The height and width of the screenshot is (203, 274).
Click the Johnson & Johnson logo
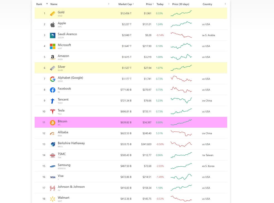click(x=52, y=188)
